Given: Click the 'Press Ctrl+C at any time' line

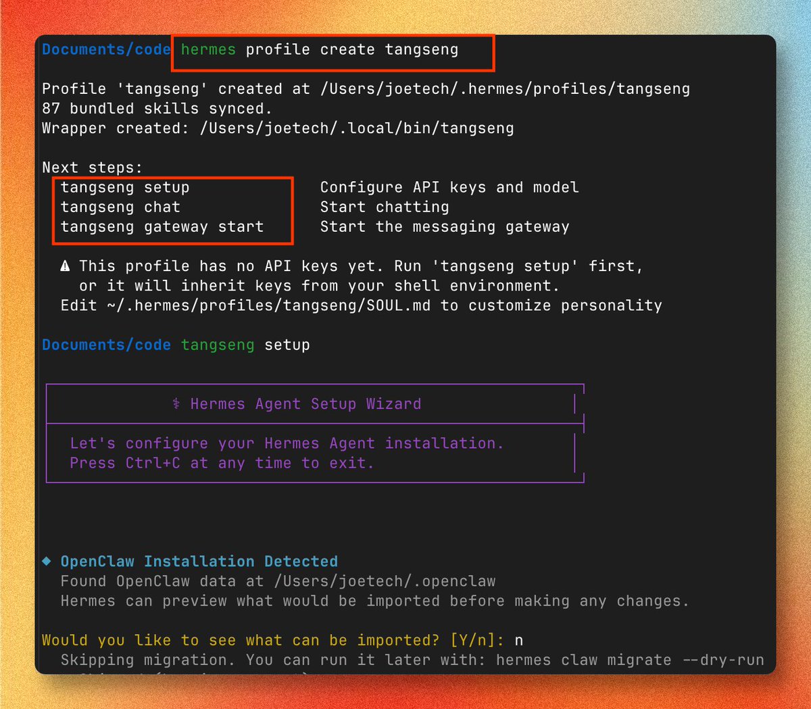Looking at the screenshot, I should pos(222,464).
